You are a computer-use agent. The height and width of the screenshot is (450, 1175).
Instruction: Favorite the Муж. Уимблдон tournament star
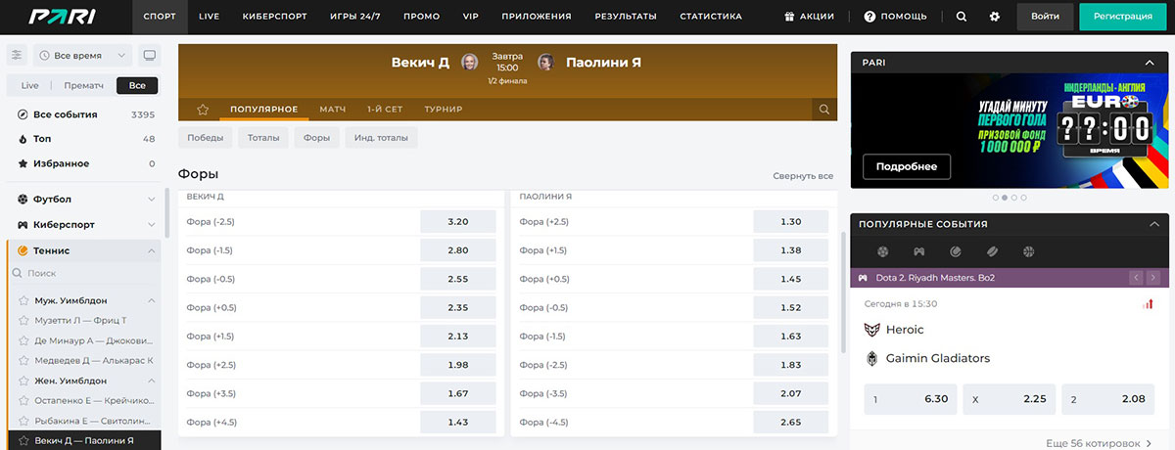(25, 300)
